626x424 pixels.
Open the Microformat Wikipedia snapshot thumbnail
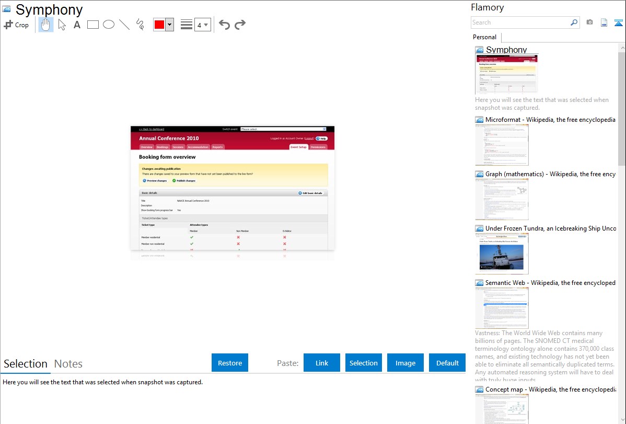click(x=502, y=145)
